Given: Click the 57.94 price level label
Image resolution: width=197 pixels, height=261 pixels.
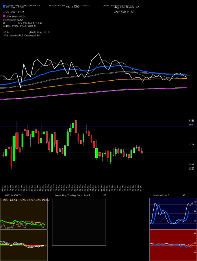Looking at the screenshot, I should point(191,145).
